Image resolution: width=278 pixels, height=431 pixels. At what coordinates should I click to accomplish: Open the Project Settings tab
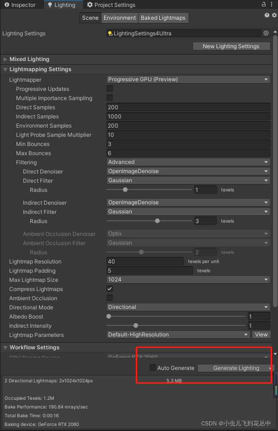pos(111,5)
